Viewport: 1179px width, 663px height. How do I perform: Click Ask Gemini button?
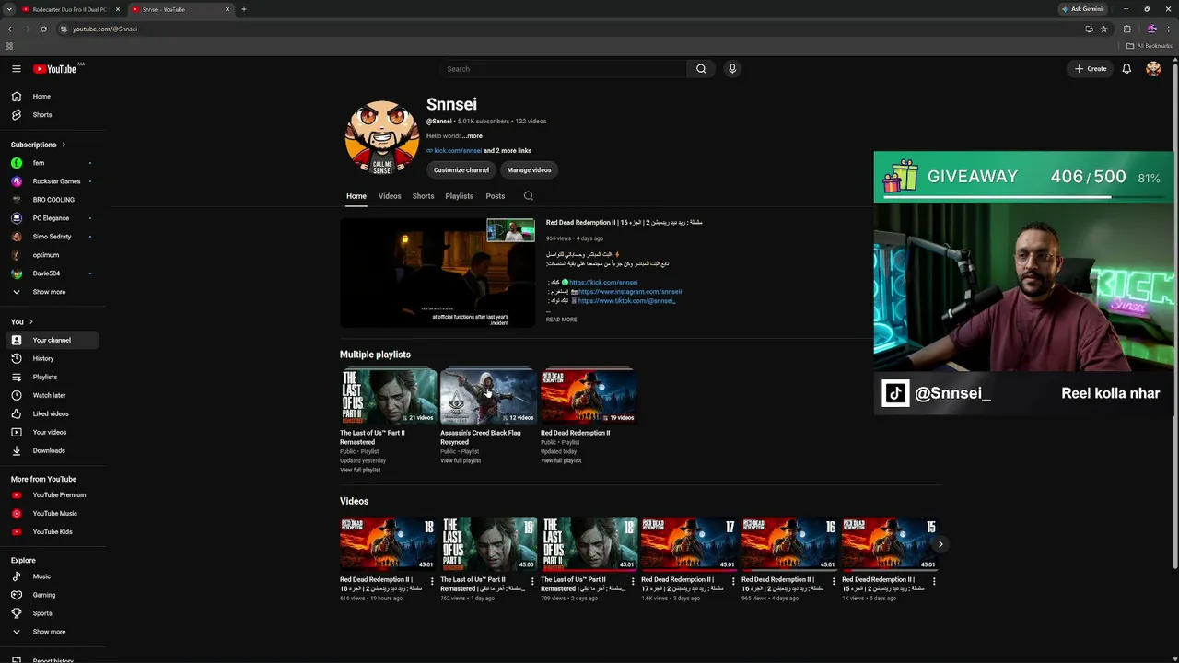(1082, 9)
